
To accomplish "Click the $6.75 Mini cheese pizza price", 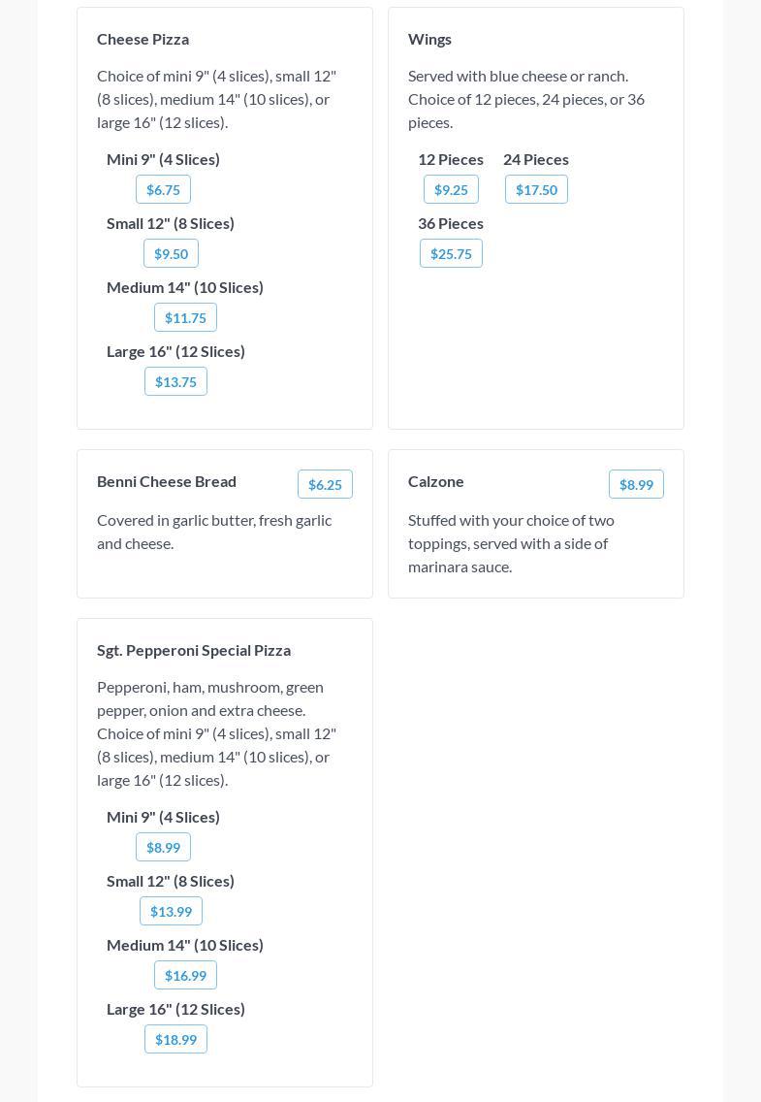I will coord(163,190).
